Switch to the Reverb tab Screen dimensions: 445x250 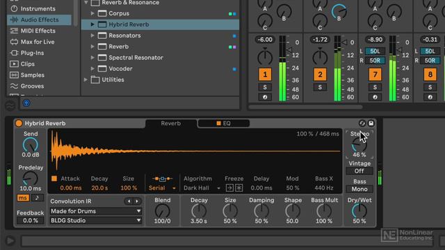click(x=171, y=124)
